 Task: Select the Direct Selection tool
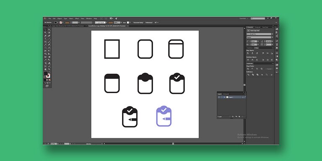49,30
